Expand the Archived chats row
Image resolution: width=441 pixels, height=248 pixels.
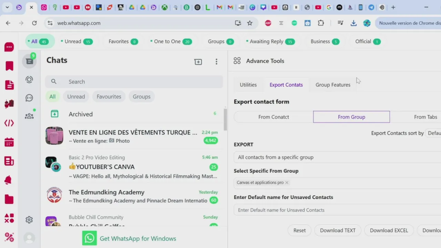click(134, 114)
